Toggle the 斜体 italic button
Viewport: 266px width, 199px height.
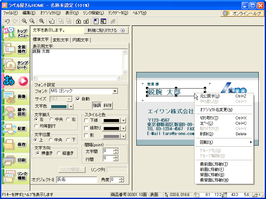click(107, 105)
